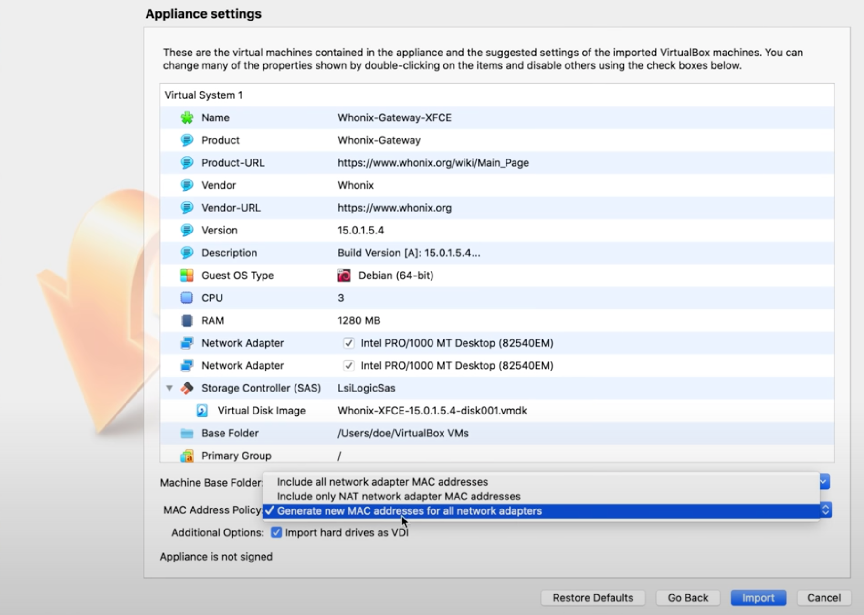864x615 pixels.
Task: Select the Whonix-Gateway-XFCE name value
Action: click(394, 117)
